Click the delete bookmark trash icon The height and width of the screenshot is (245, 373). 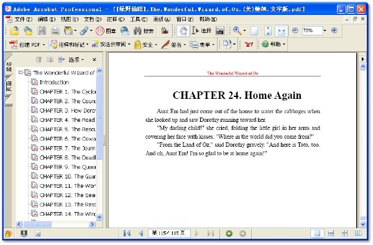(x=39, y=60)
